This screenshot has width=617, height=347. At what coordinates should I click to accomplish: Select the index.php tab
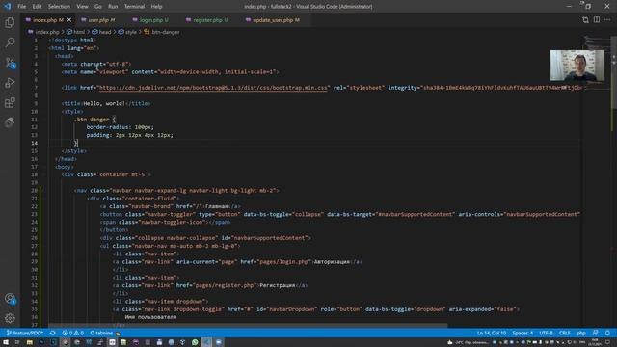tap(47, 19)
